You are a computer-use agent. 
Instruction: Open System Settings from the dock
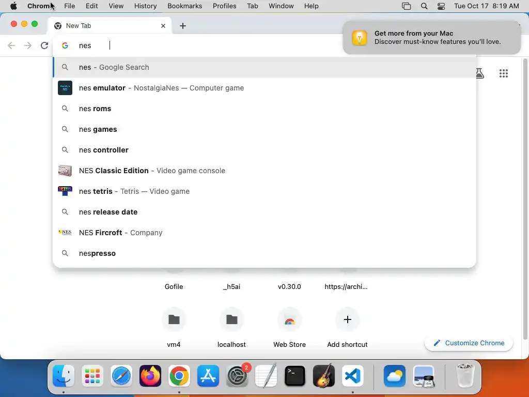click(237, 376)
